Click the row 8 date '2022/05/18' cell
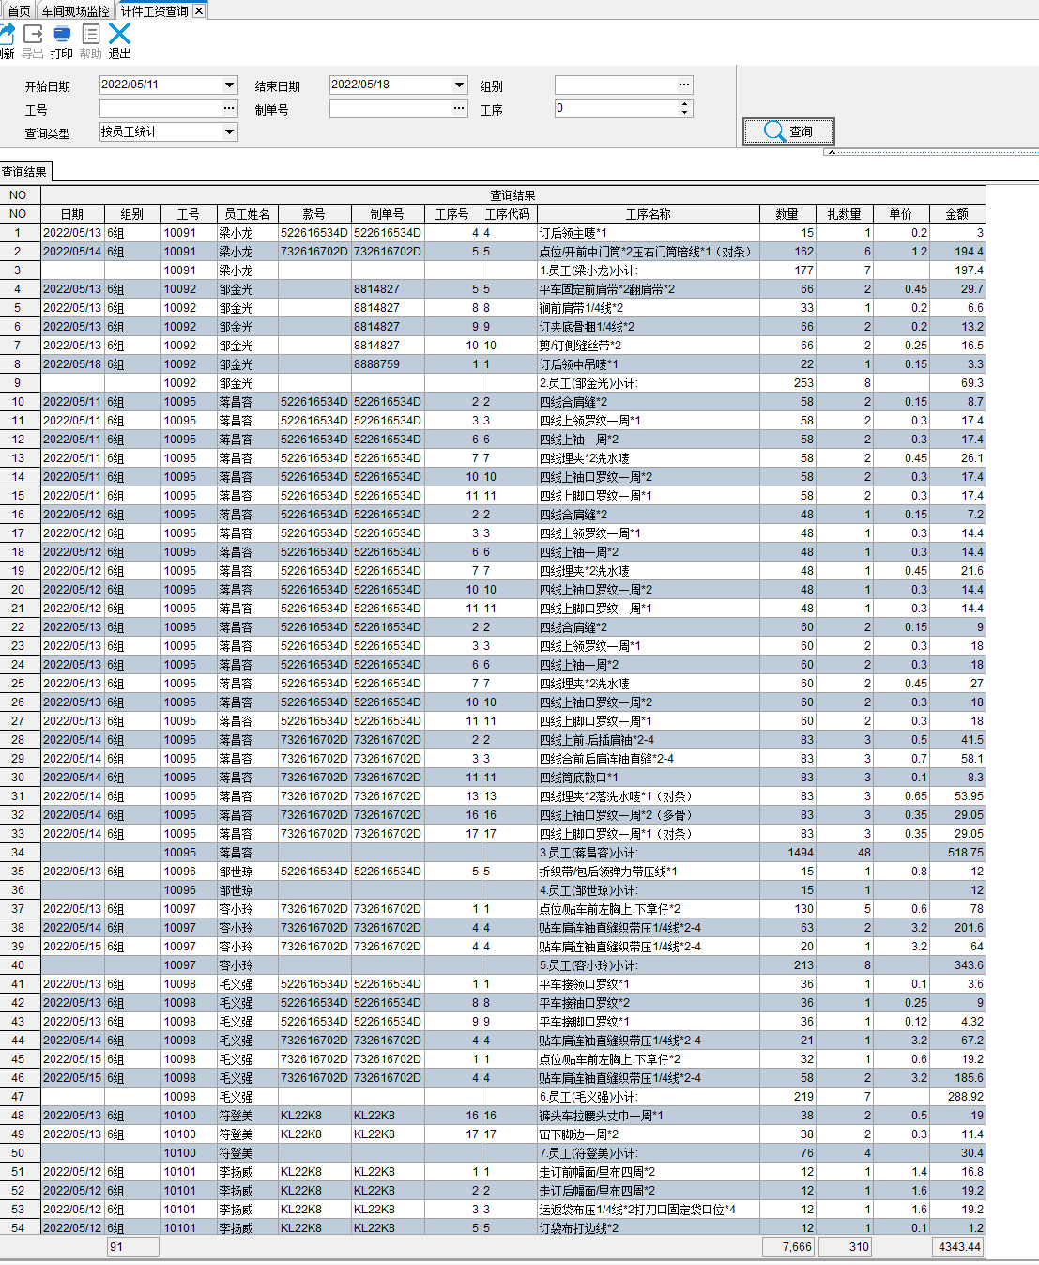The image size is (1039, 1265). tap(72, 364)
